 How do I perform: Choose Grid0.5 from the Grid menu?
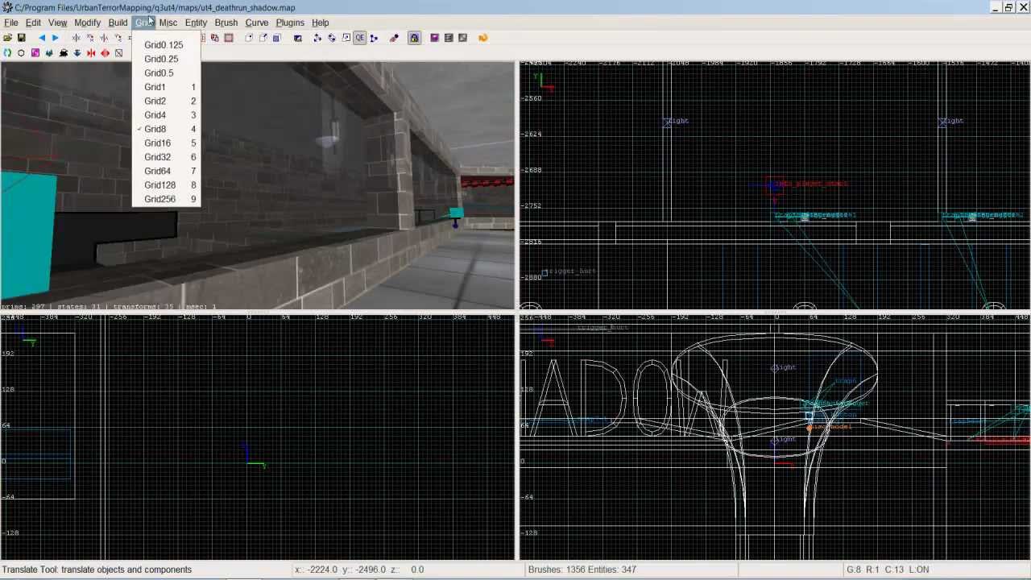[x=166, y=72]
